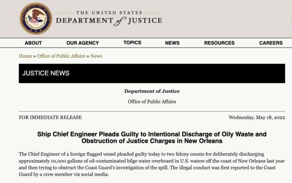Screen dimensions: 292x183
Task: Go to the NEWS menu item
Action: click(x=172, y=43)
